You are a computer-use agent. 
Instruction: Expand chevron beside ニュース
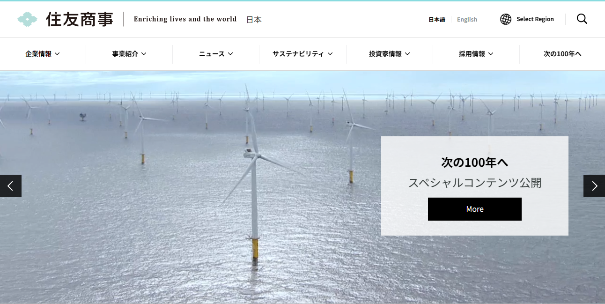tap(230, 54)
